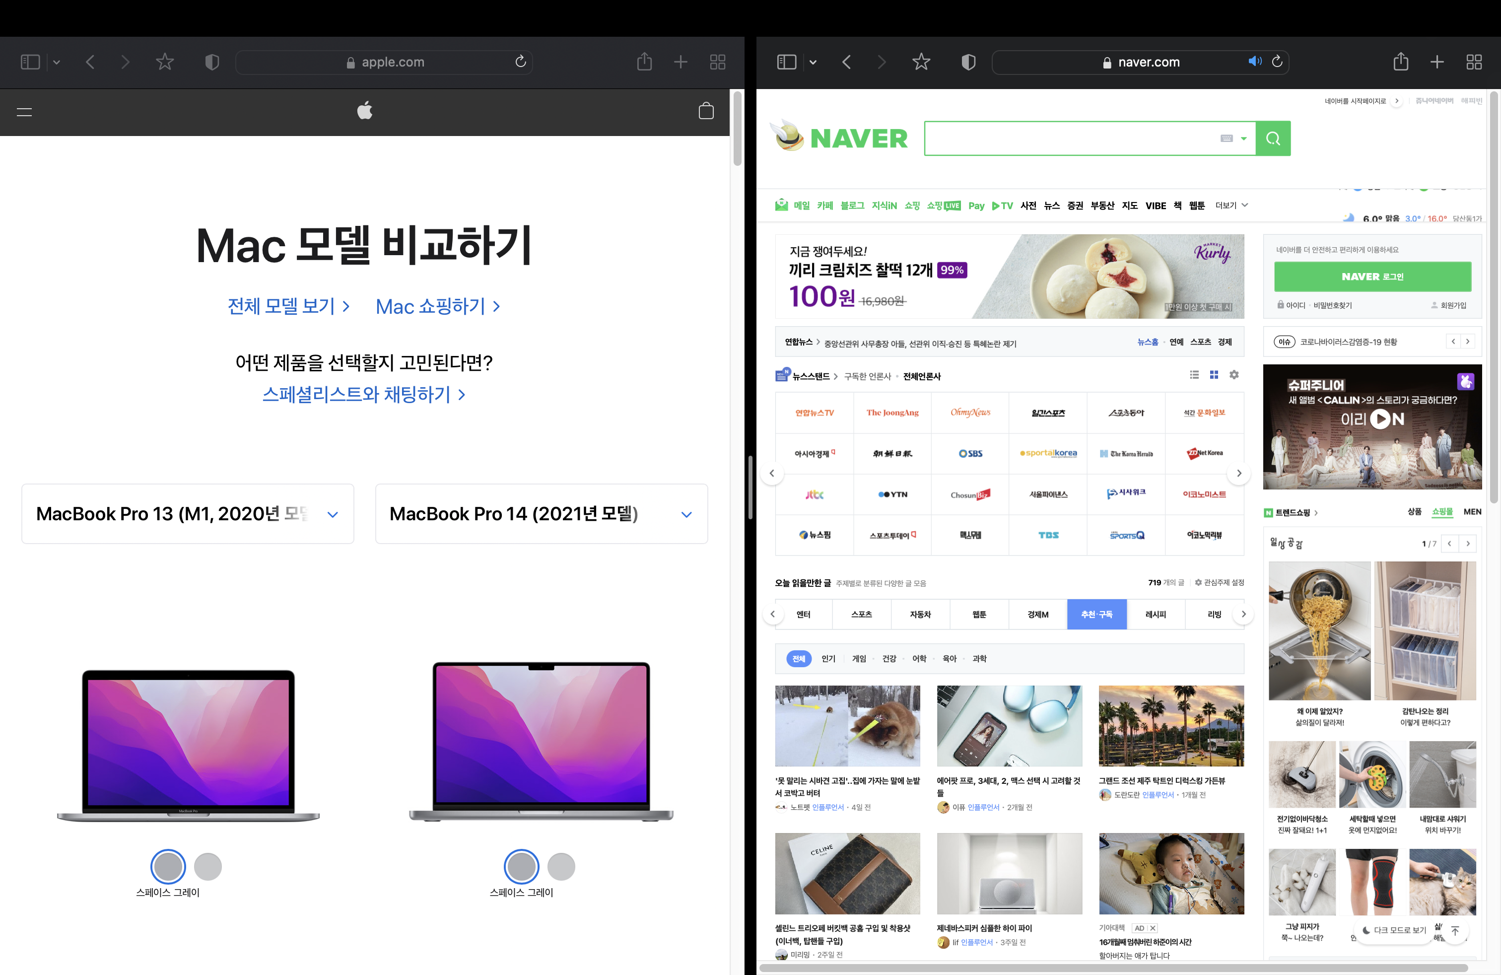Select the 레시피 topic tab
The image size is (1501, 975).
(x=1156, y=614)
